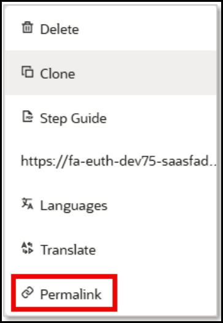The width and height of the screenshot is (223, 323).
Task: Click the truncated ellipsis at URL end
Action: click(x=213, y=164)
